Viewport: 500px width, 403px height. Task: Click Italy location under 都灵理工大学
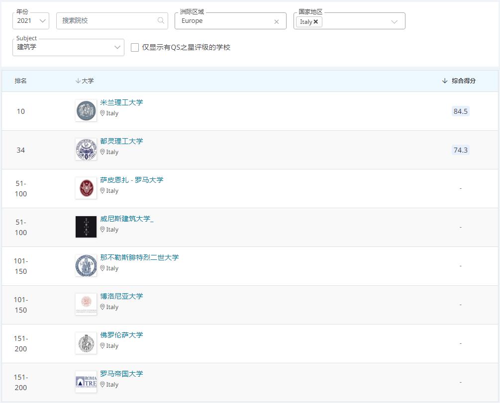click(112, 152)
